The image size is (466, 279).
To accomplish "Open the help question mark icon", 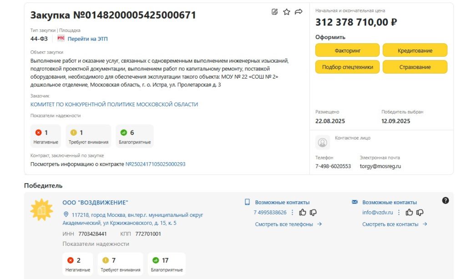I will click(446, 200).
